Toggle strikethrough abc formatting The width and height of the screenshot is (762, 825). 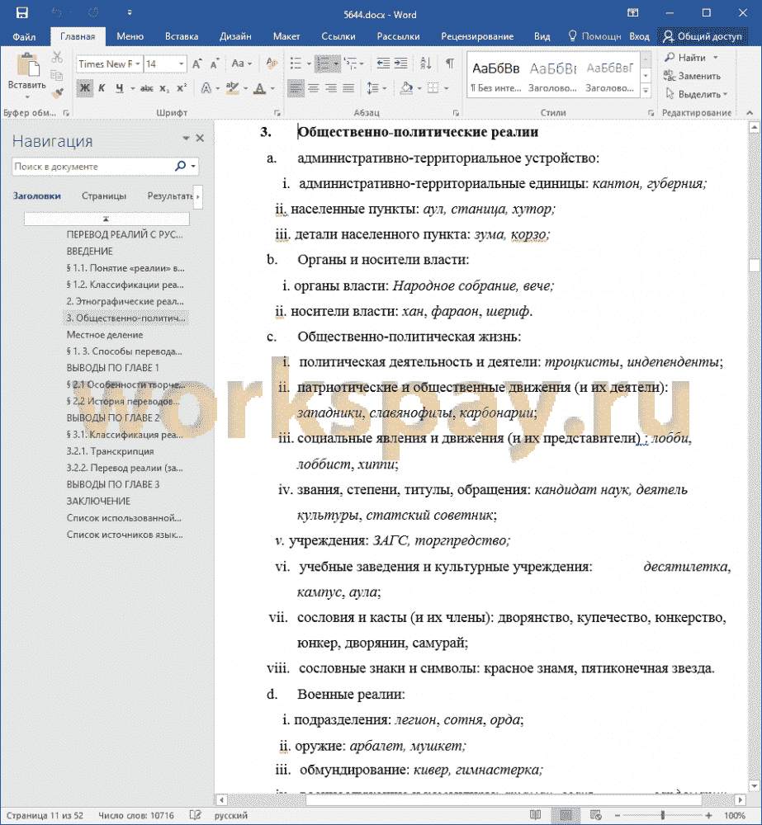pyautogui.click(x=147, y=88)
